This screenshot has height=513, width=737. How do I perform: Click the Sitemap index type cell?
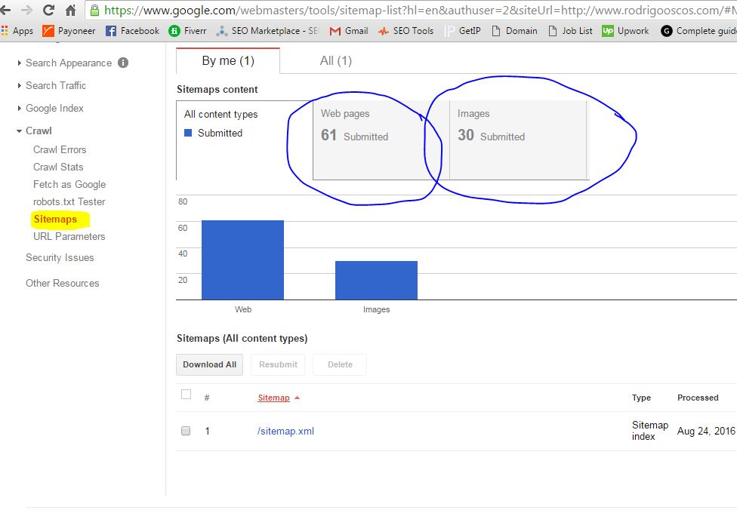click(650, 431)
